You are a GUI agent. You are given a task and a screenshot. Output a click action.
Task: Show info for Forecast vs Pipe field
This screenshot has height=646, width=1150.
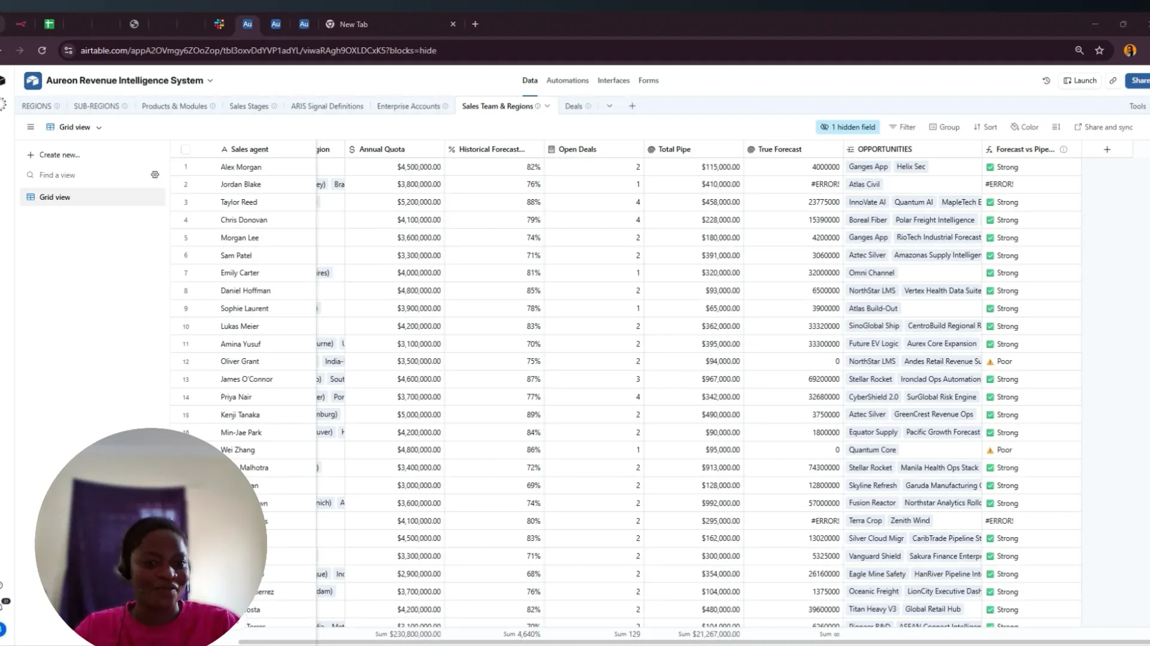coord(1064,149)
